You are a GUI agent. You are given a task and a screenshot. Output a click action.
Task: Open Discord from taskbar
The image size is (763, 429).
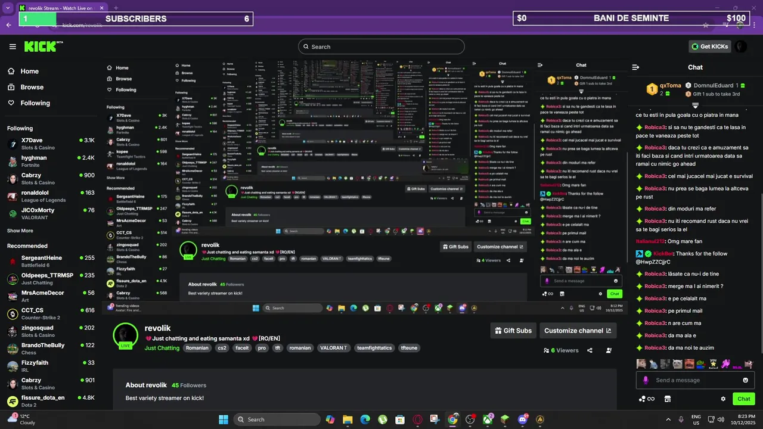[x=523, y=419]
